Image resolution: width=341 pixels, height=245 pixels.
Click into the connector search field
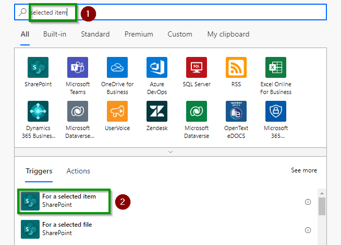[x=170, y=12]
